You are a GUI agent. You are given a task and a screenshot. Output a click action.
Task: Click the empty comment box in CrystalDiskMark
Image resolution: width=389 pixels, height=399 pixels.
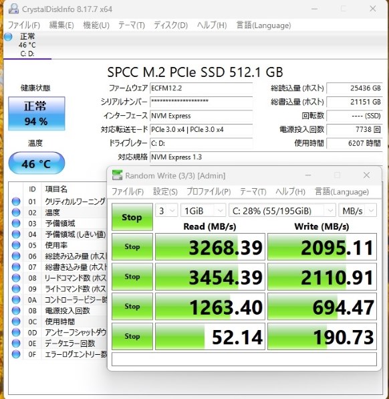coord(244,359)
